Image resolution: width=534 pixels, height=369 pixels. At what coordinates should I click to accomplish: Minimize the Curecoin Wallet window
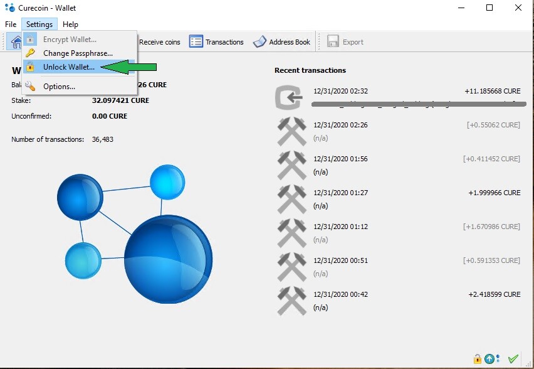[461, 8]
